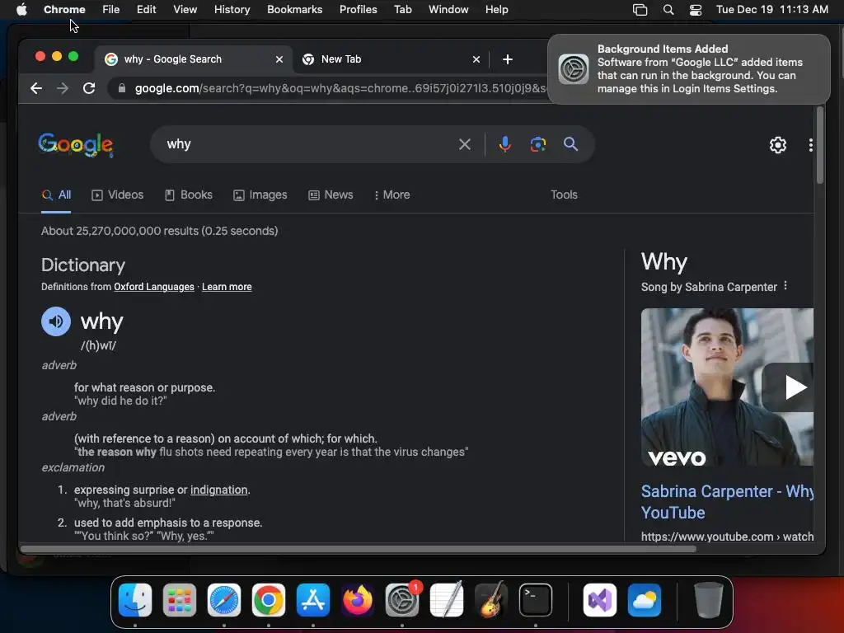This screenshot has height=633, width=844.
Task: Open Google quick settings gear
Action: [x=778, y=145]
